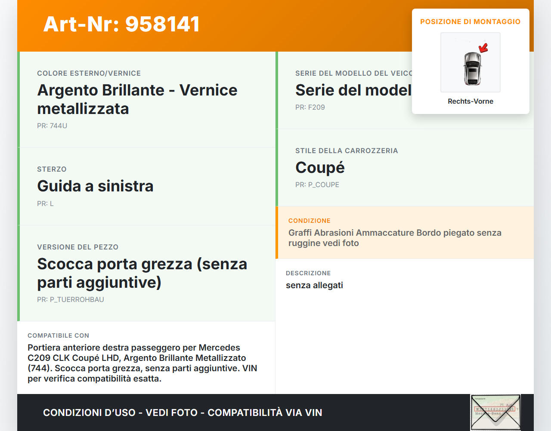This screenshot has width=551, height=431.
Task: Click the PR: 744U code link
Action: click(x=52, y=126)
